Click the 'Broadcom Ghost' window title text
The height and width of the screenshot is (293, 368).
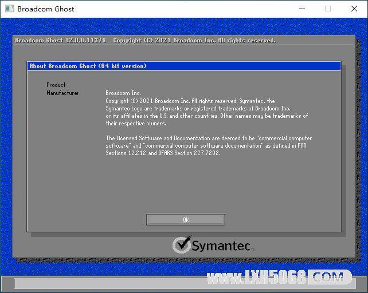45,9
